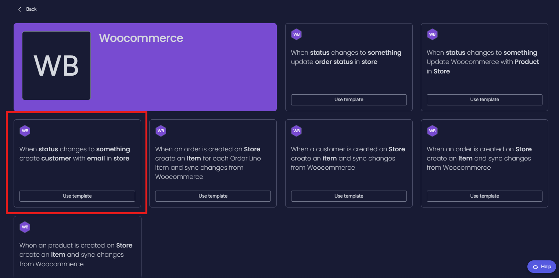
Task: Use template for order created create an Item and sync
Action: (484, 196)
